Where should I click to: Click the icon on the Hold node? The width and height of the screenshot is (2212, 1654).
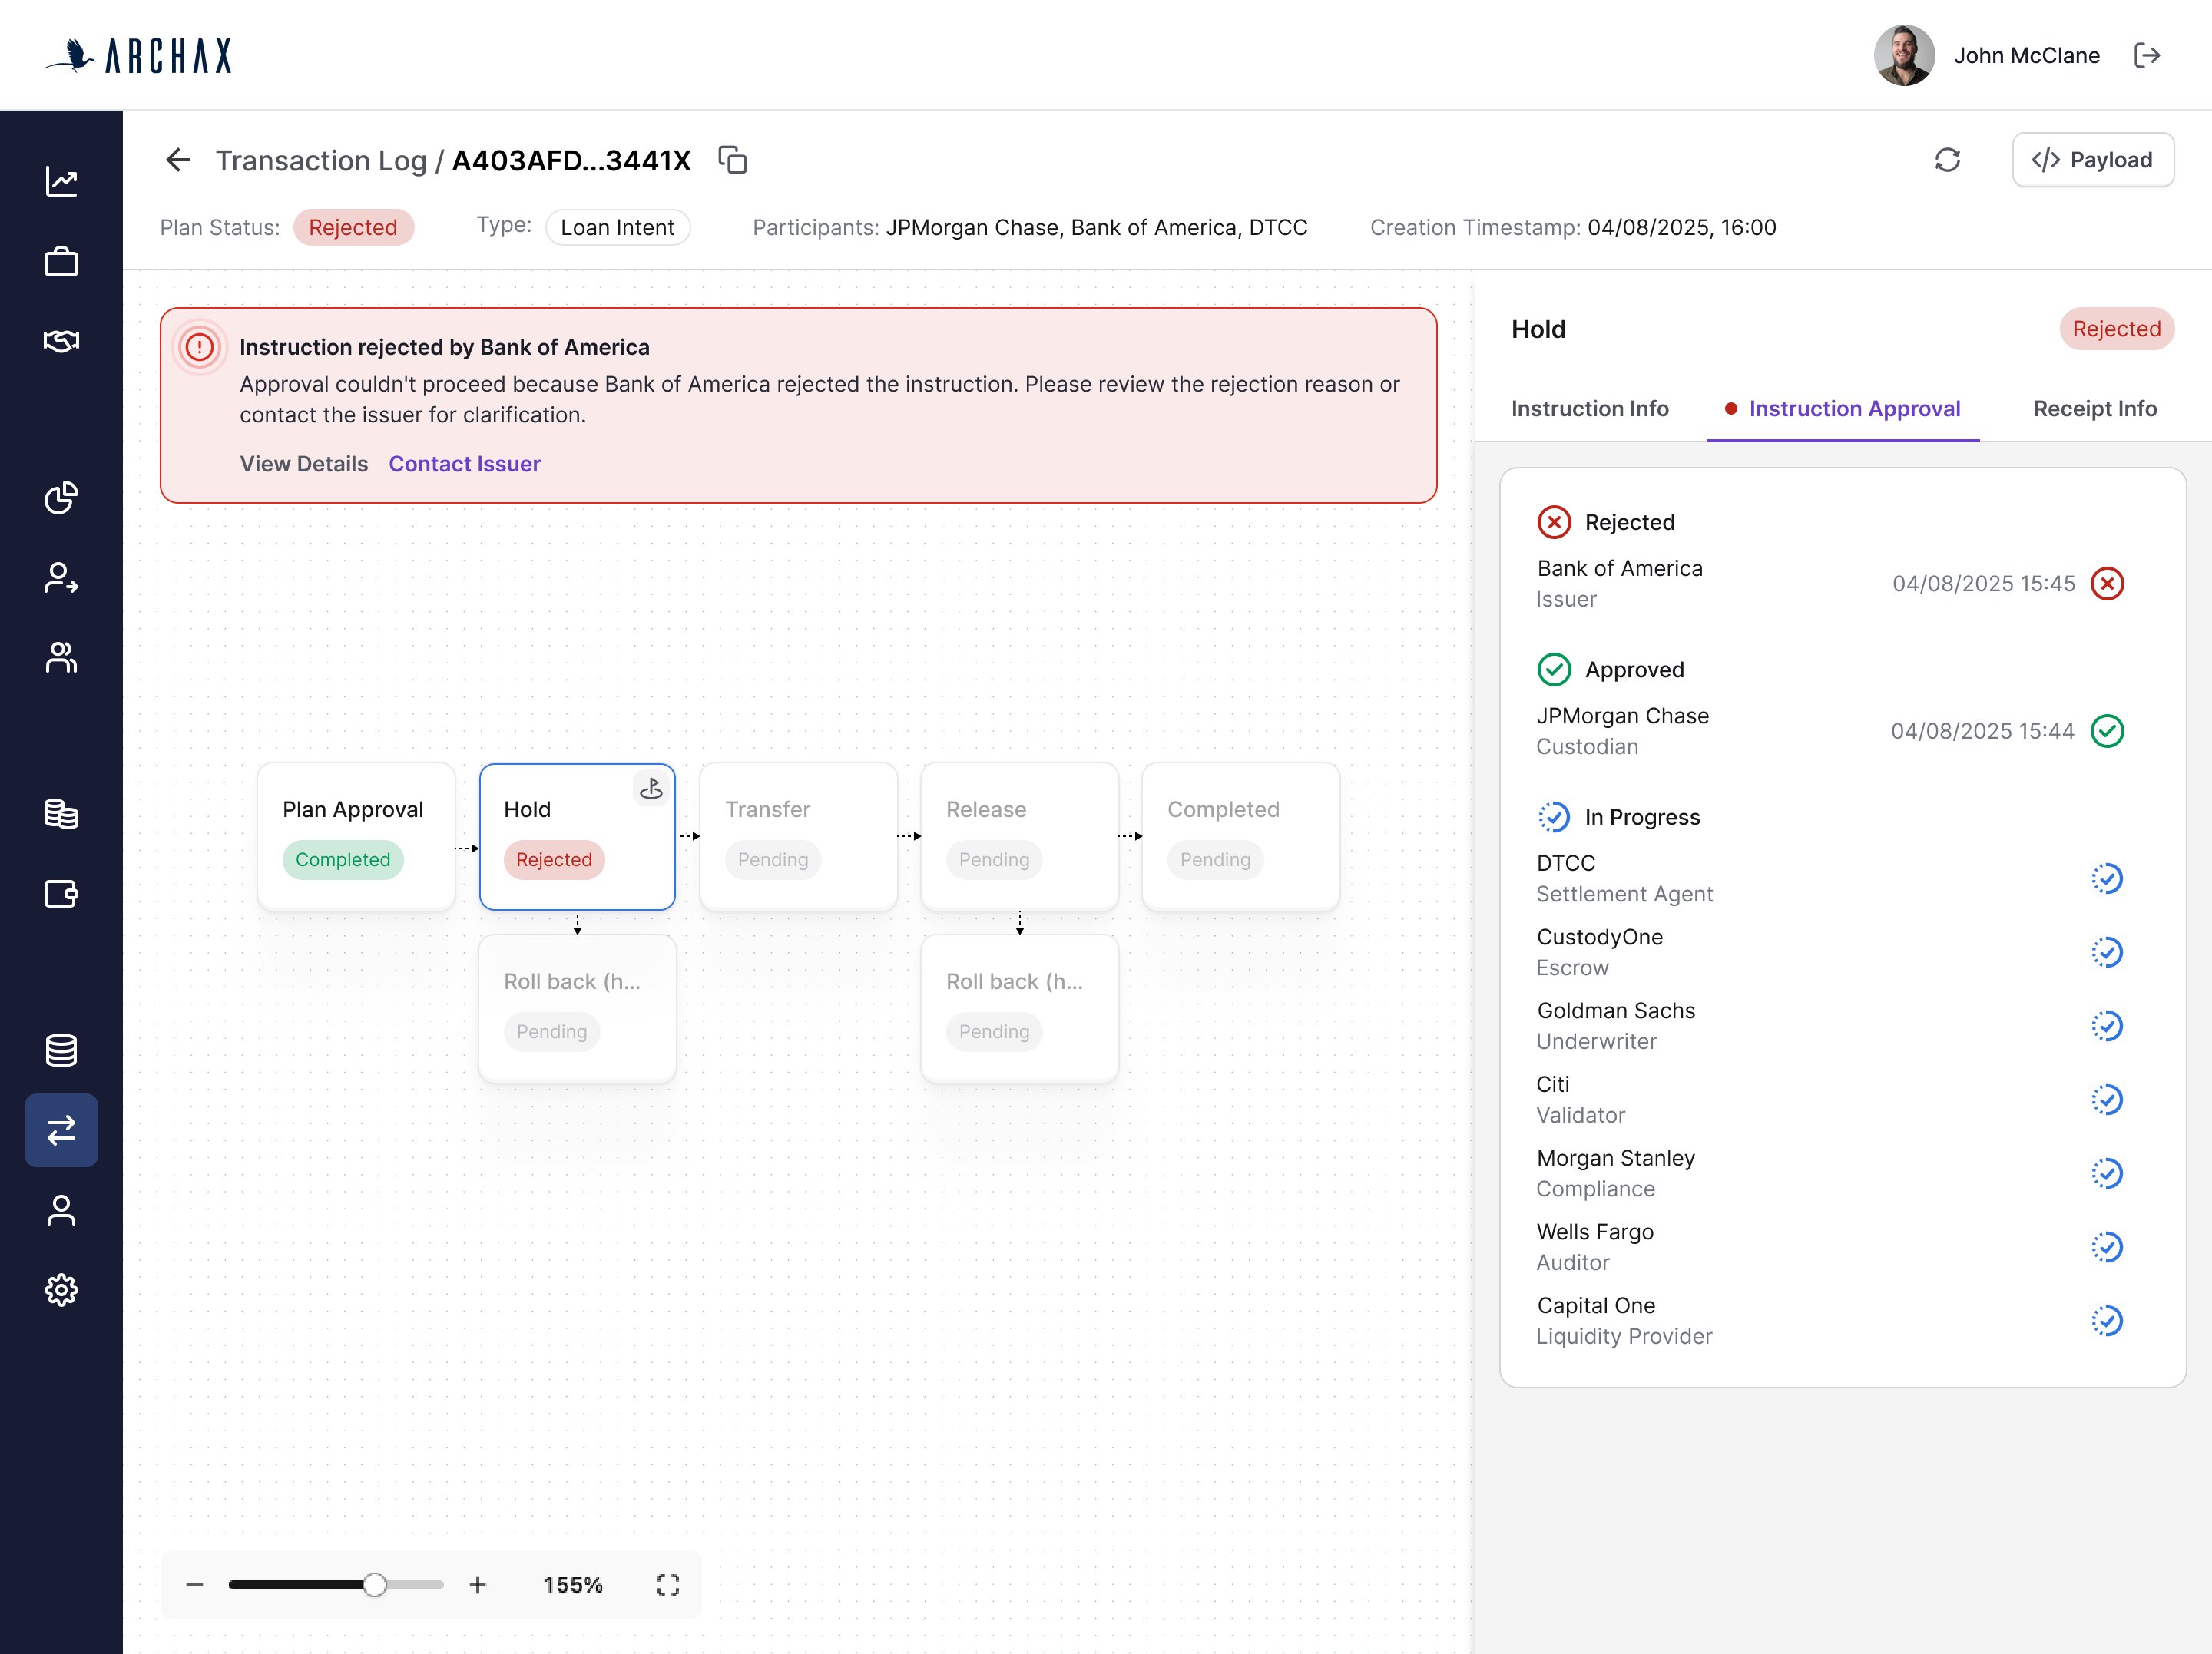651,788
